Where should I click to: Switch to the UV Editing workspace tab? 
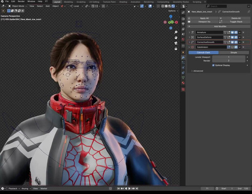pyautogui.click(x=94, y=2)
